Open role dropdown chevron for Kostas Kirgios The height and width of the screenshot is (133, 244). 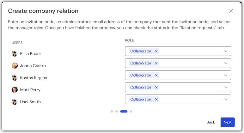coord(226,75)
